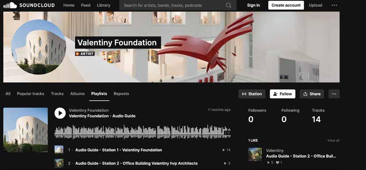Select track Audio Guide - Station 2 Office Building
This screenshot has height=170, width=366.
[x=136, y=163]
